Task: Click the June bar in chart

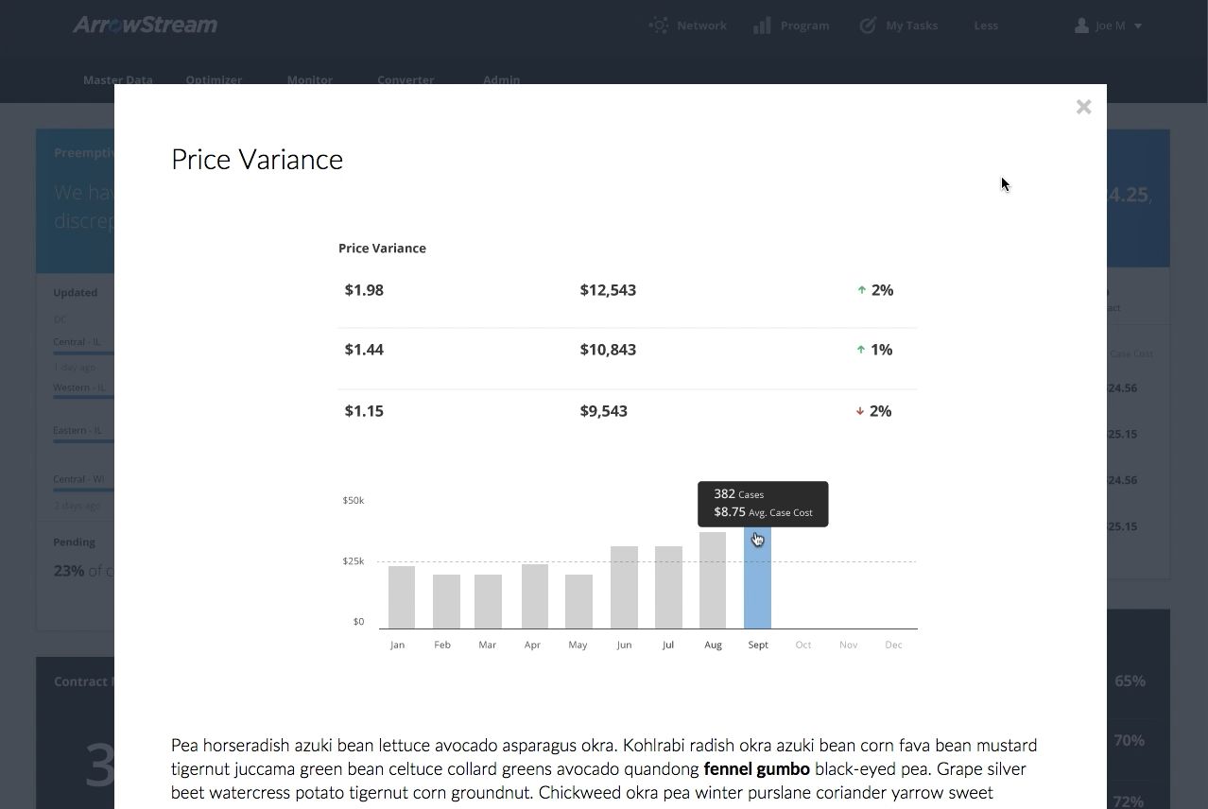Action: 624,587
